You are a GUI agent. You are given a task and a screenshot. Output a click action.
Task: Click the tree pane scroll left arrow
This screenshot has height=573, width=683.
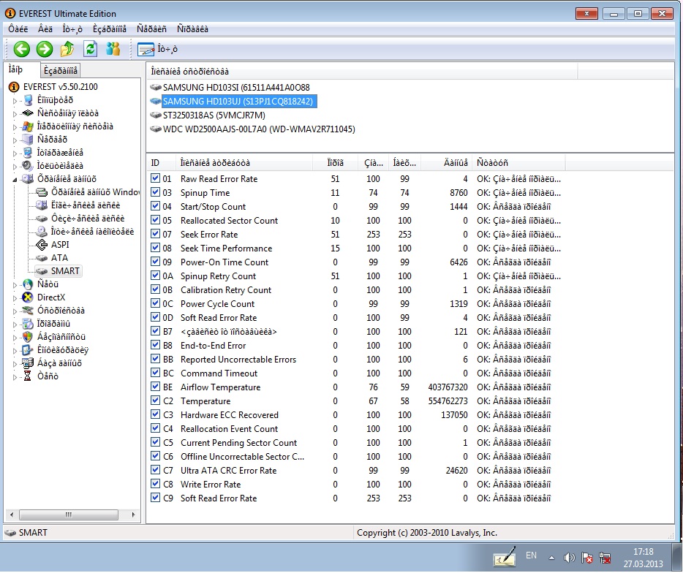[12, 515]
